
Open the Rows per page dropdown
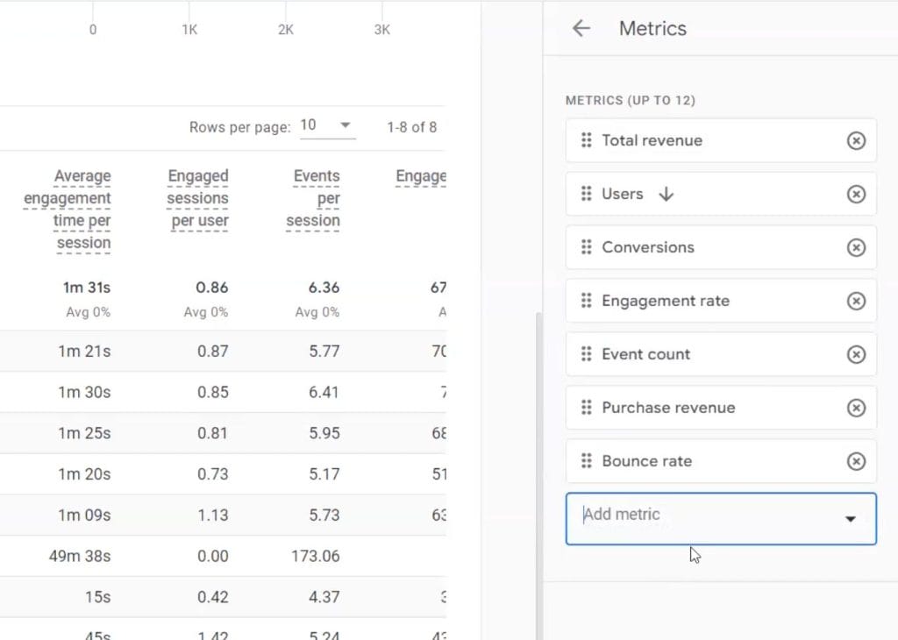(x=328, y=125)
